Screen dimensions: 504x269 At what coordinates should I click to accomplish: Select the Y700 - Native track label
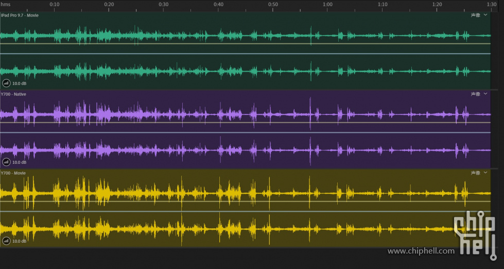pos(13,94)
